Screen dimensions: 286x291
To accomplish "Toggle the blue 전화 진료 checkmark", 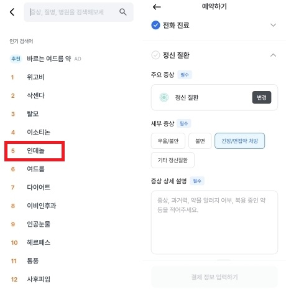I will point(155,25).
